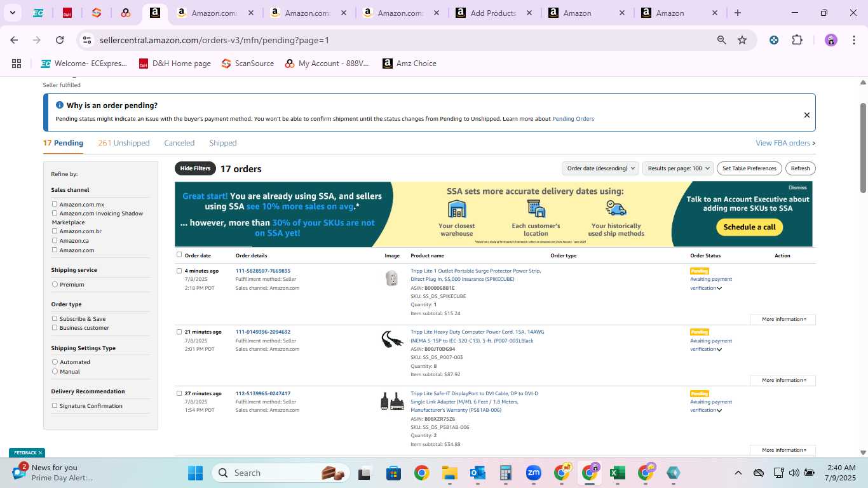Open the Results per page dropdown
868x488 pixels.
point(678,168)
